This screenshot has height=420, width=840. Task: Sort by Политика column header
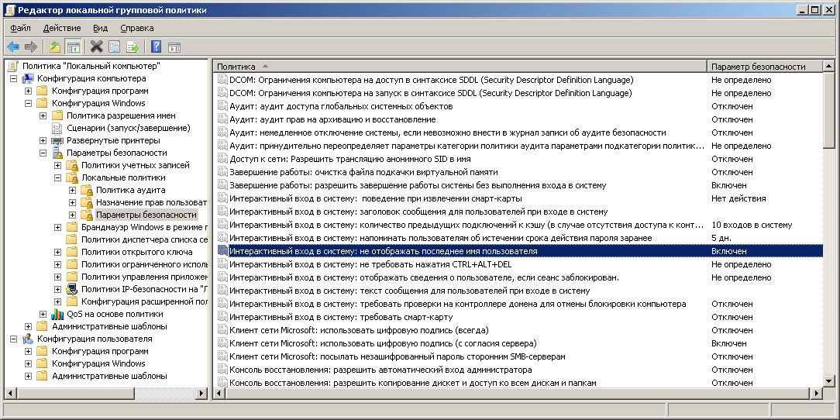[x=460, y=67]
